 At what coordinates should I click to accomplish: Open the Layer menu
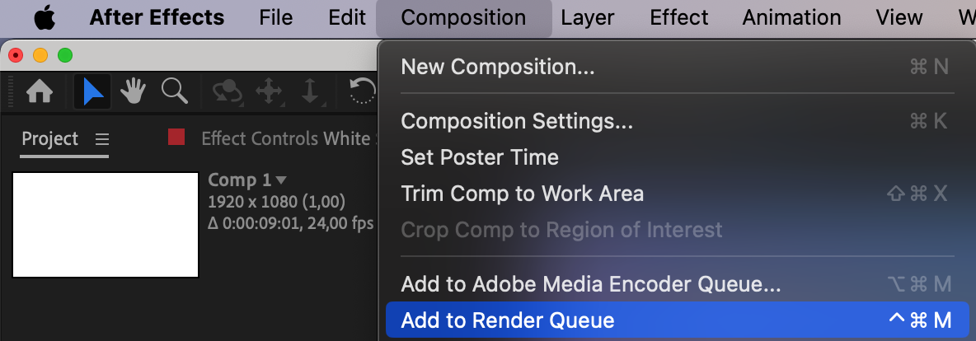588,17
